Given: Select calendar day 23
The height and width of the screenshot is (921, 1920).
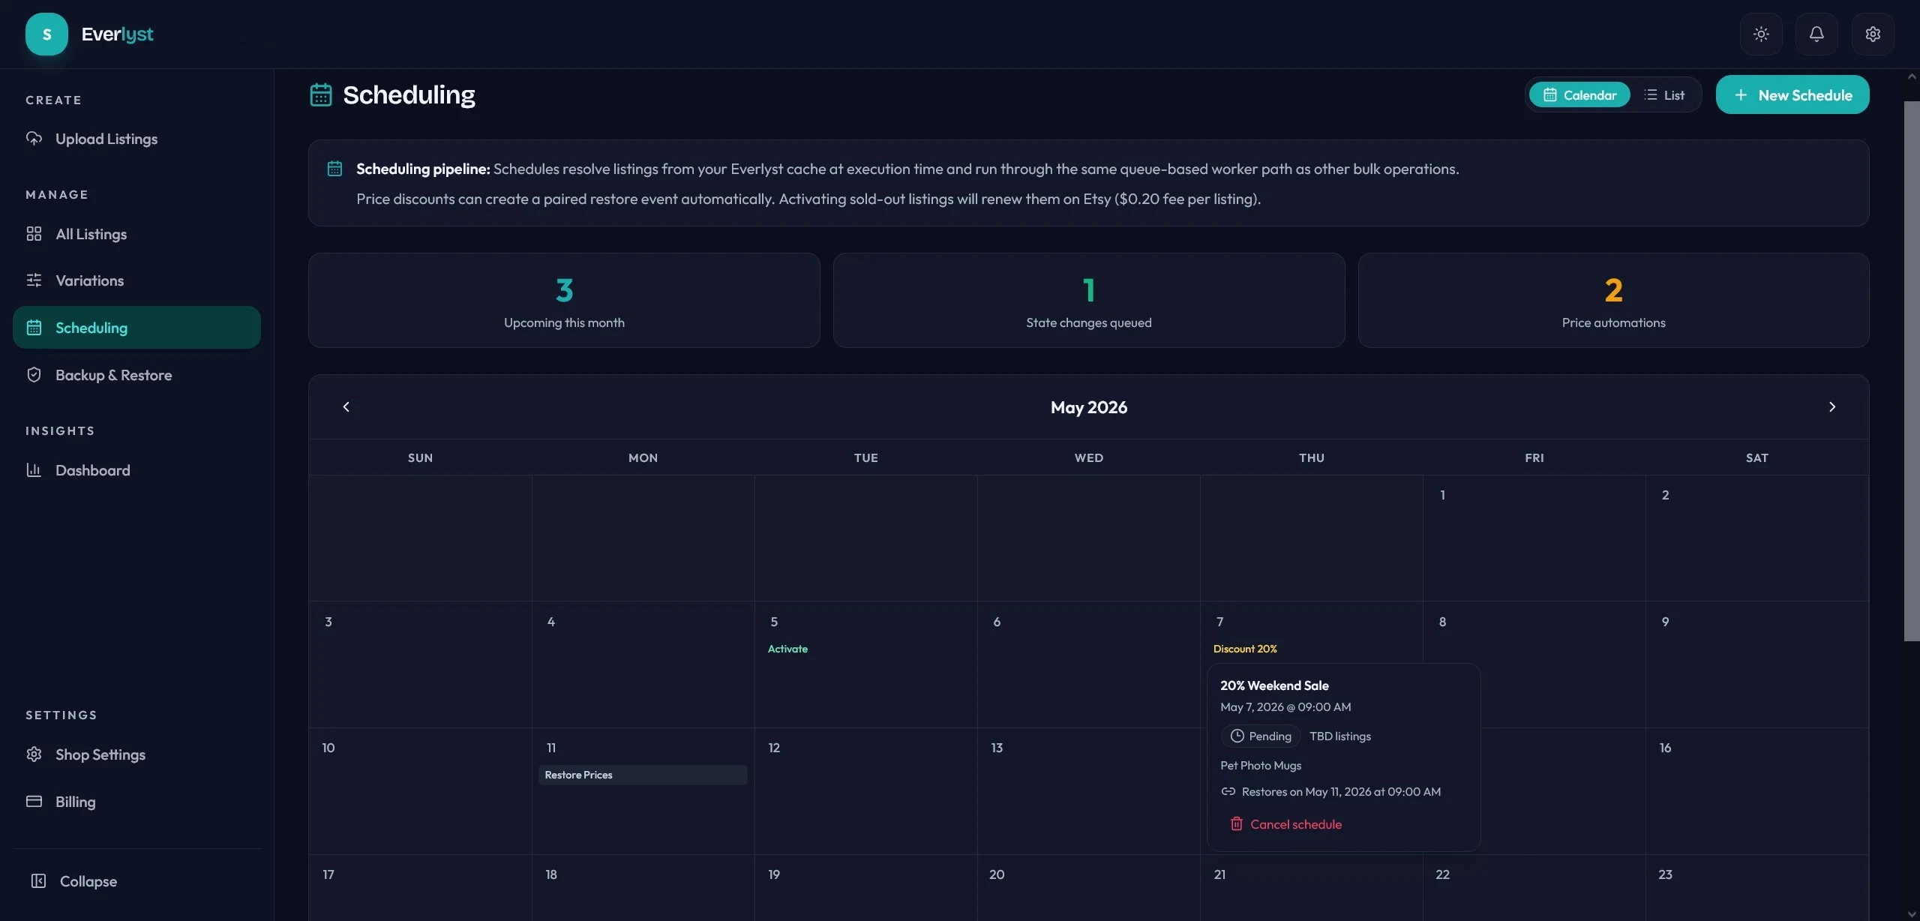Looking at the screenshot, I should (1756, 888).
